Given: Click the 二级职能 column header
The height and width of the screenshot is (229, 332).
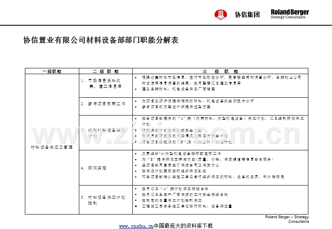Looking at the screenshot, I should (x=106, y=71).
